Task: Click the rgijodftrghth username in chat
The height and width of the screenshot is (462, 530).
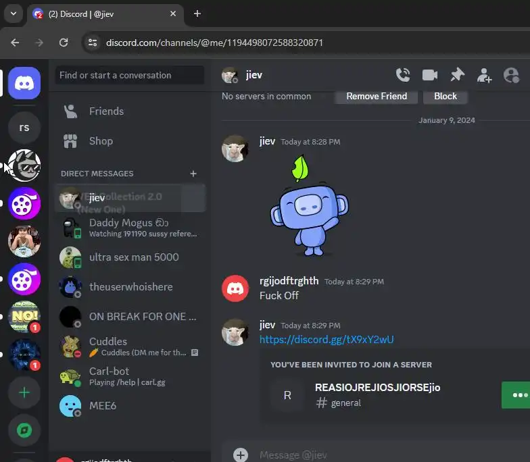Action: pos(289,281)
